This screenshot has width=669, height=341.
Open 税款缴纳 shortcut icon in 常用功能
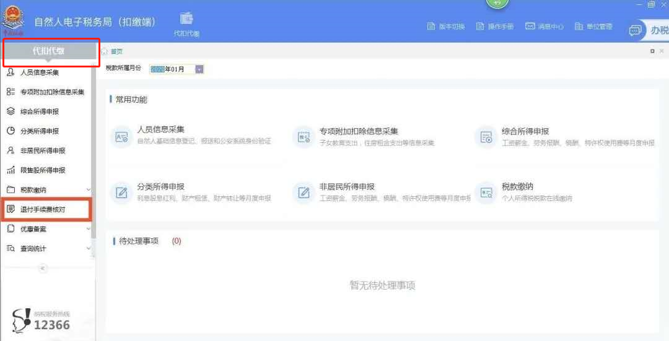click(486, 192)
